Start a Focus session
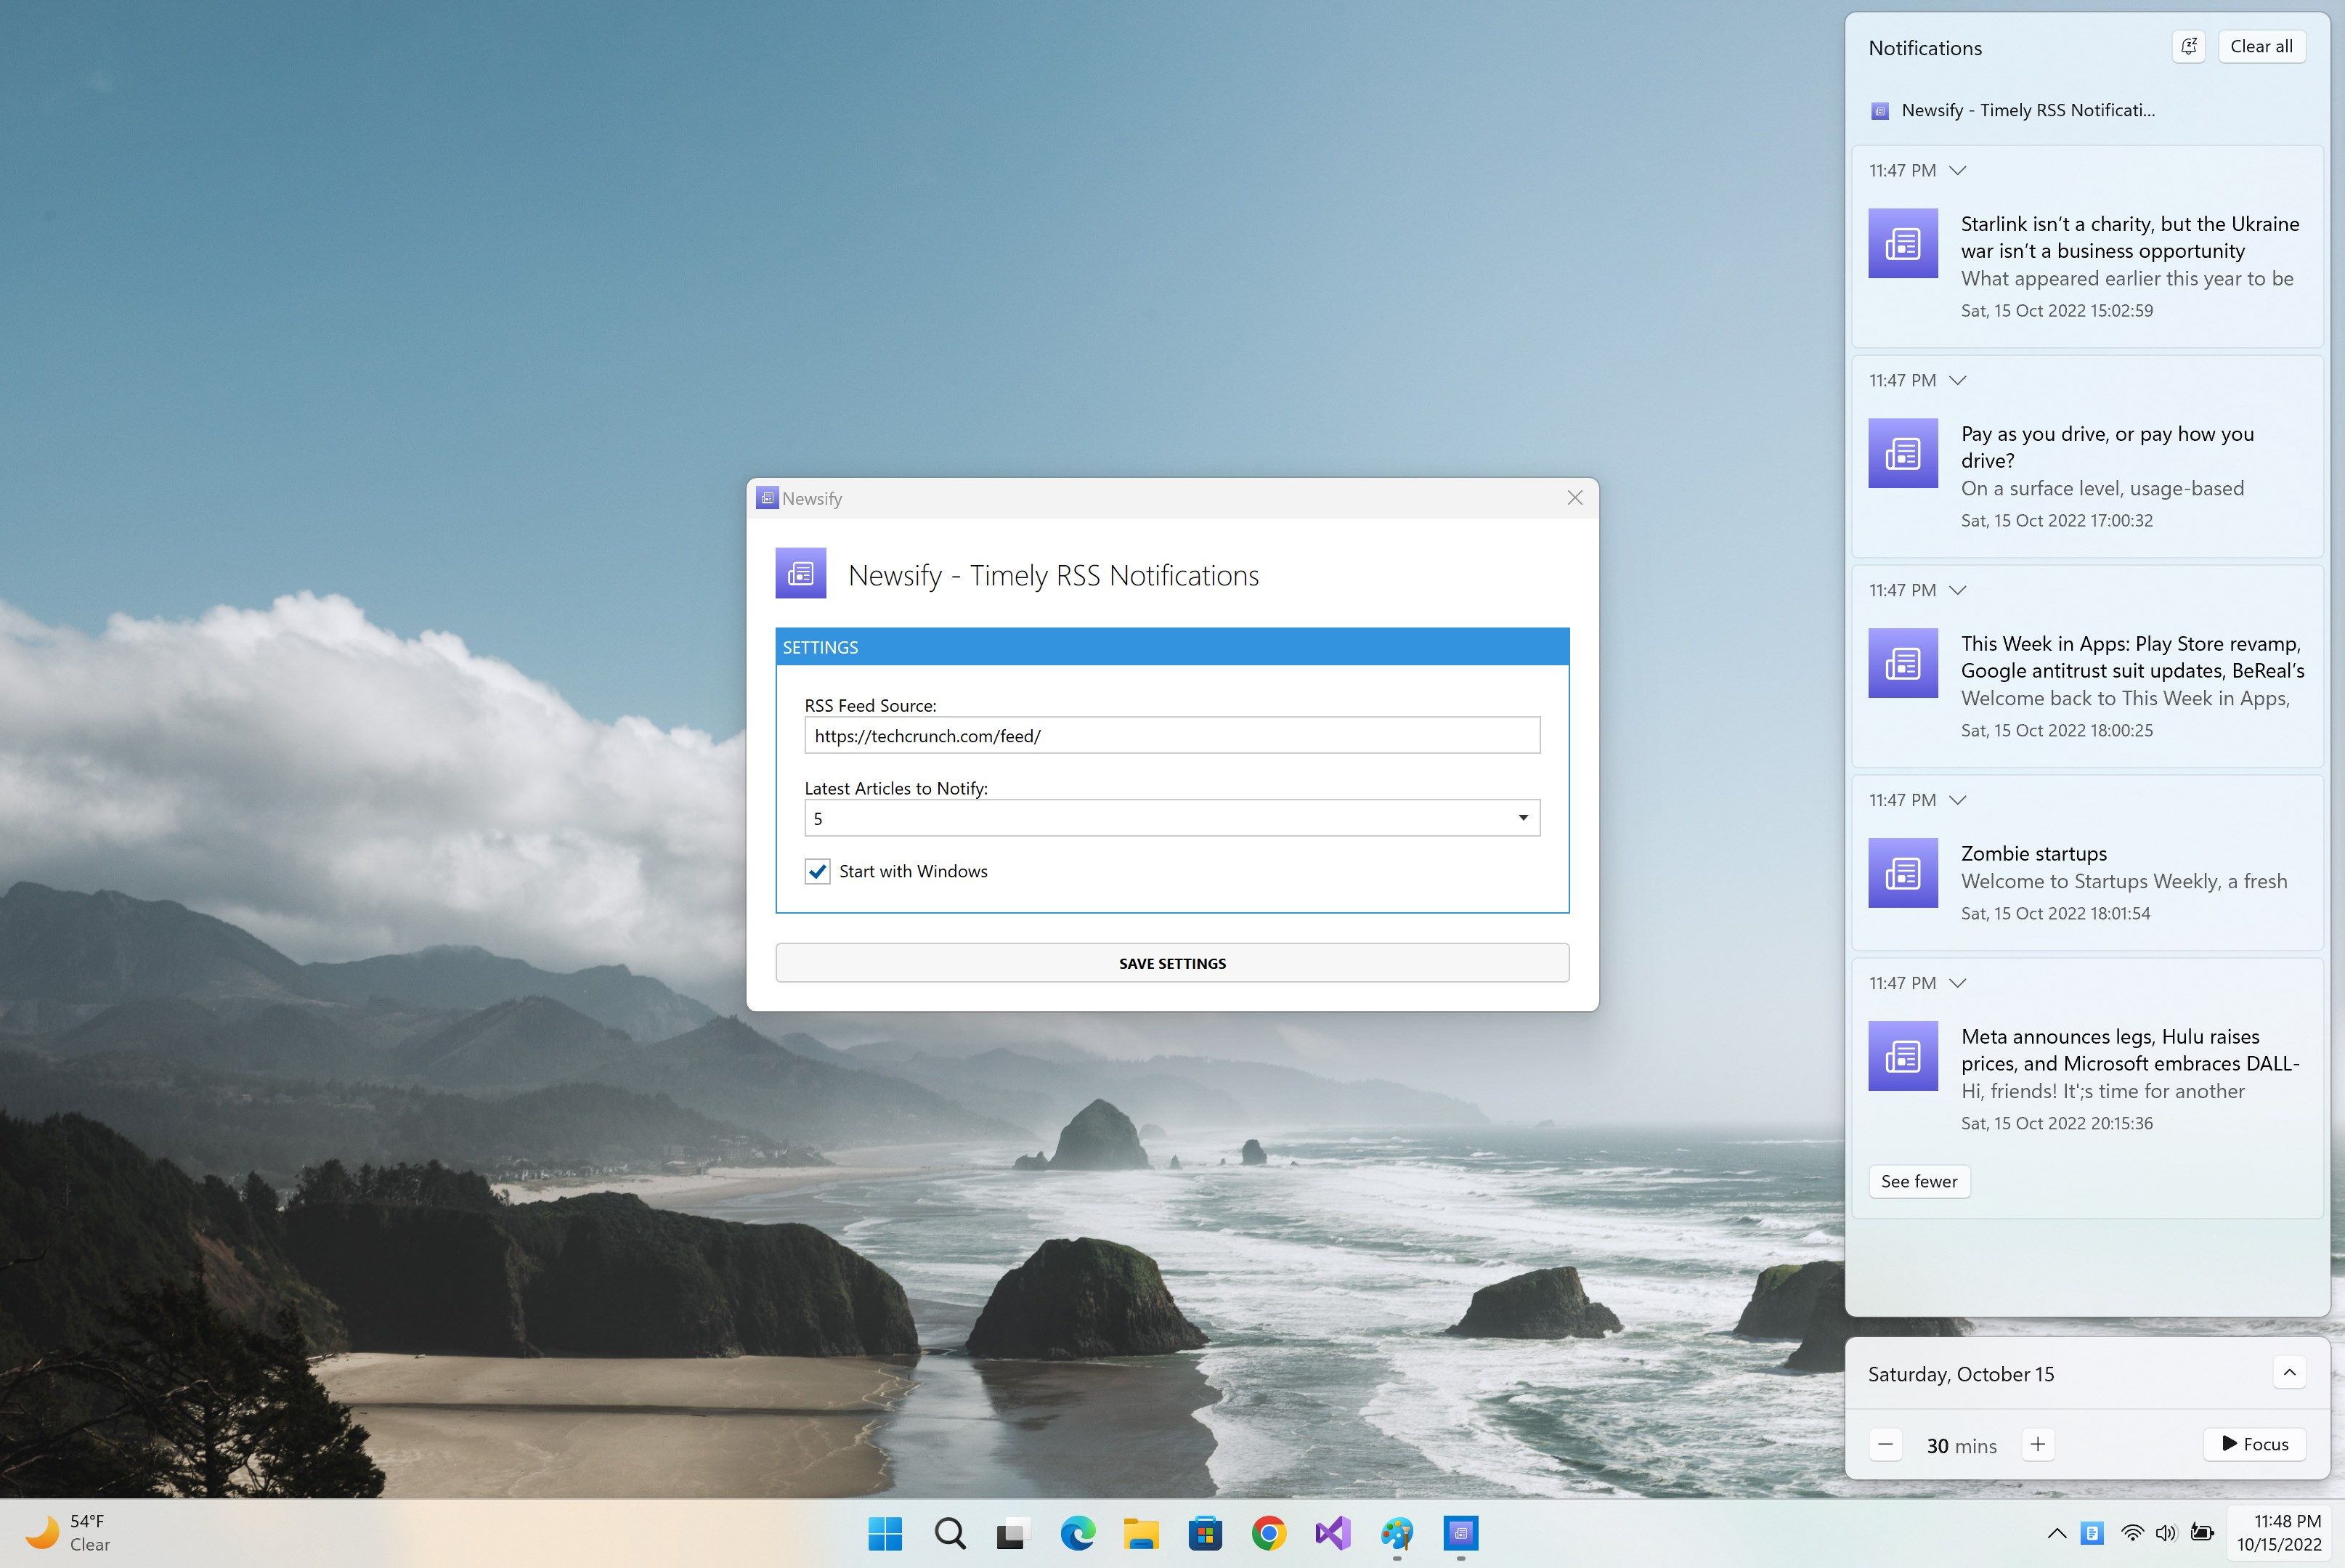 2255,1444
